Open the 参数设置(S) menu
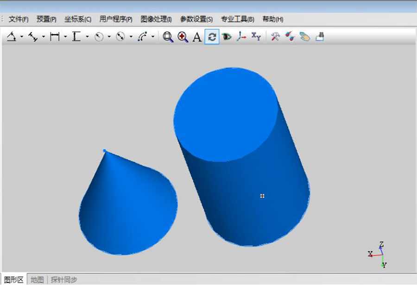The image size is (417, 285). tap(196, 19)
